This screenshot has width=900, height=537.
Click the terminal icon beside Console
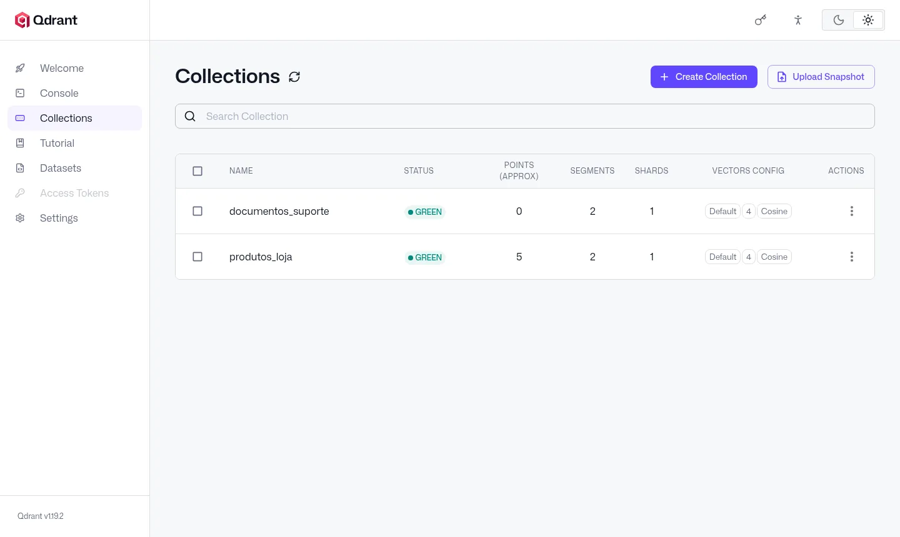(20, 93)
